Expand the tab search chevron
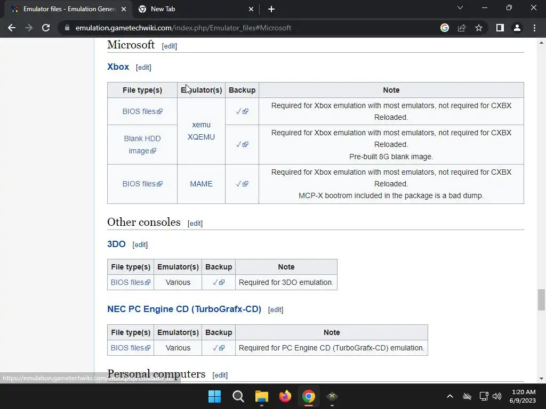This screenshot has width=546, height=409. 460,7
